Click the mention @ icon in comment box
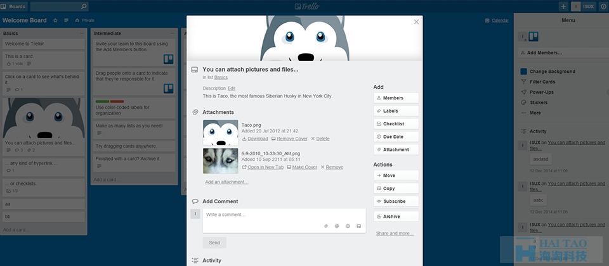This screenshot has width=609, height=266. pos(337,226)
